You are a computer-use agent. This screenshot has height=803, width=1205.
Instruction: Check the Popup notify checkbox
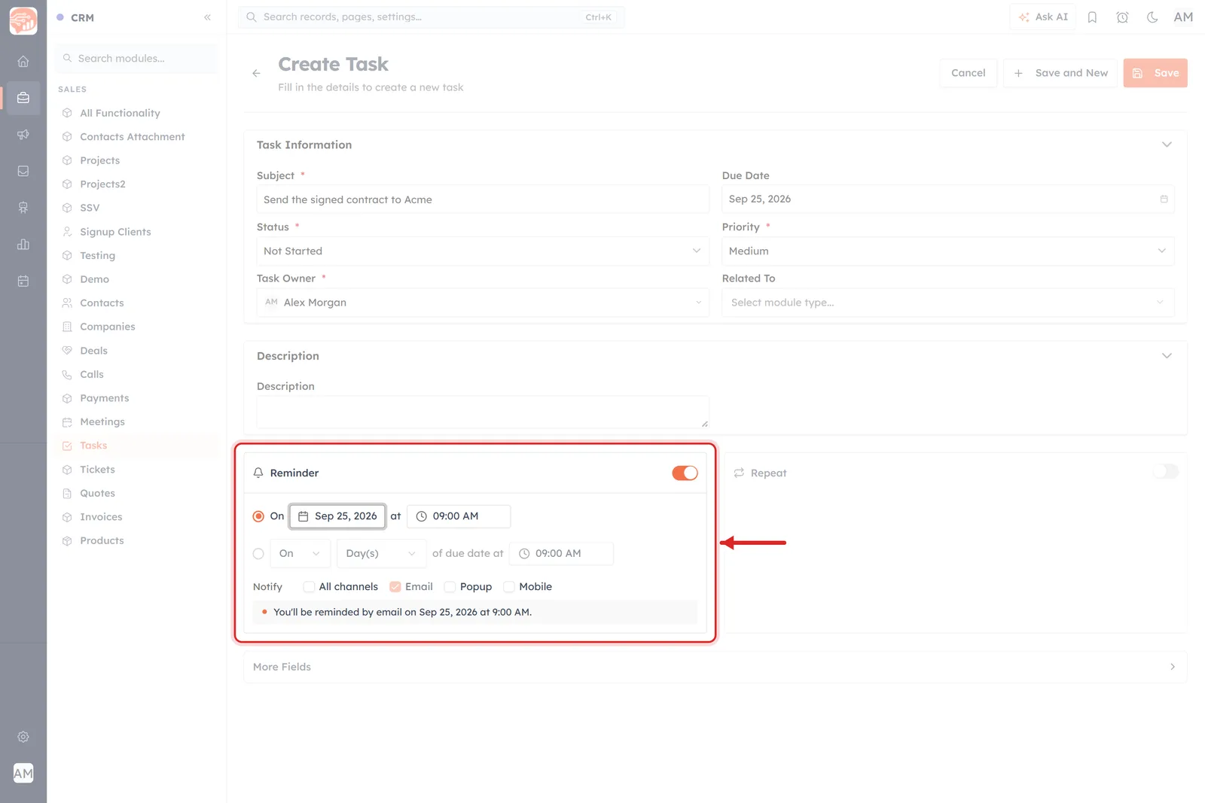[x=450, y=587]
